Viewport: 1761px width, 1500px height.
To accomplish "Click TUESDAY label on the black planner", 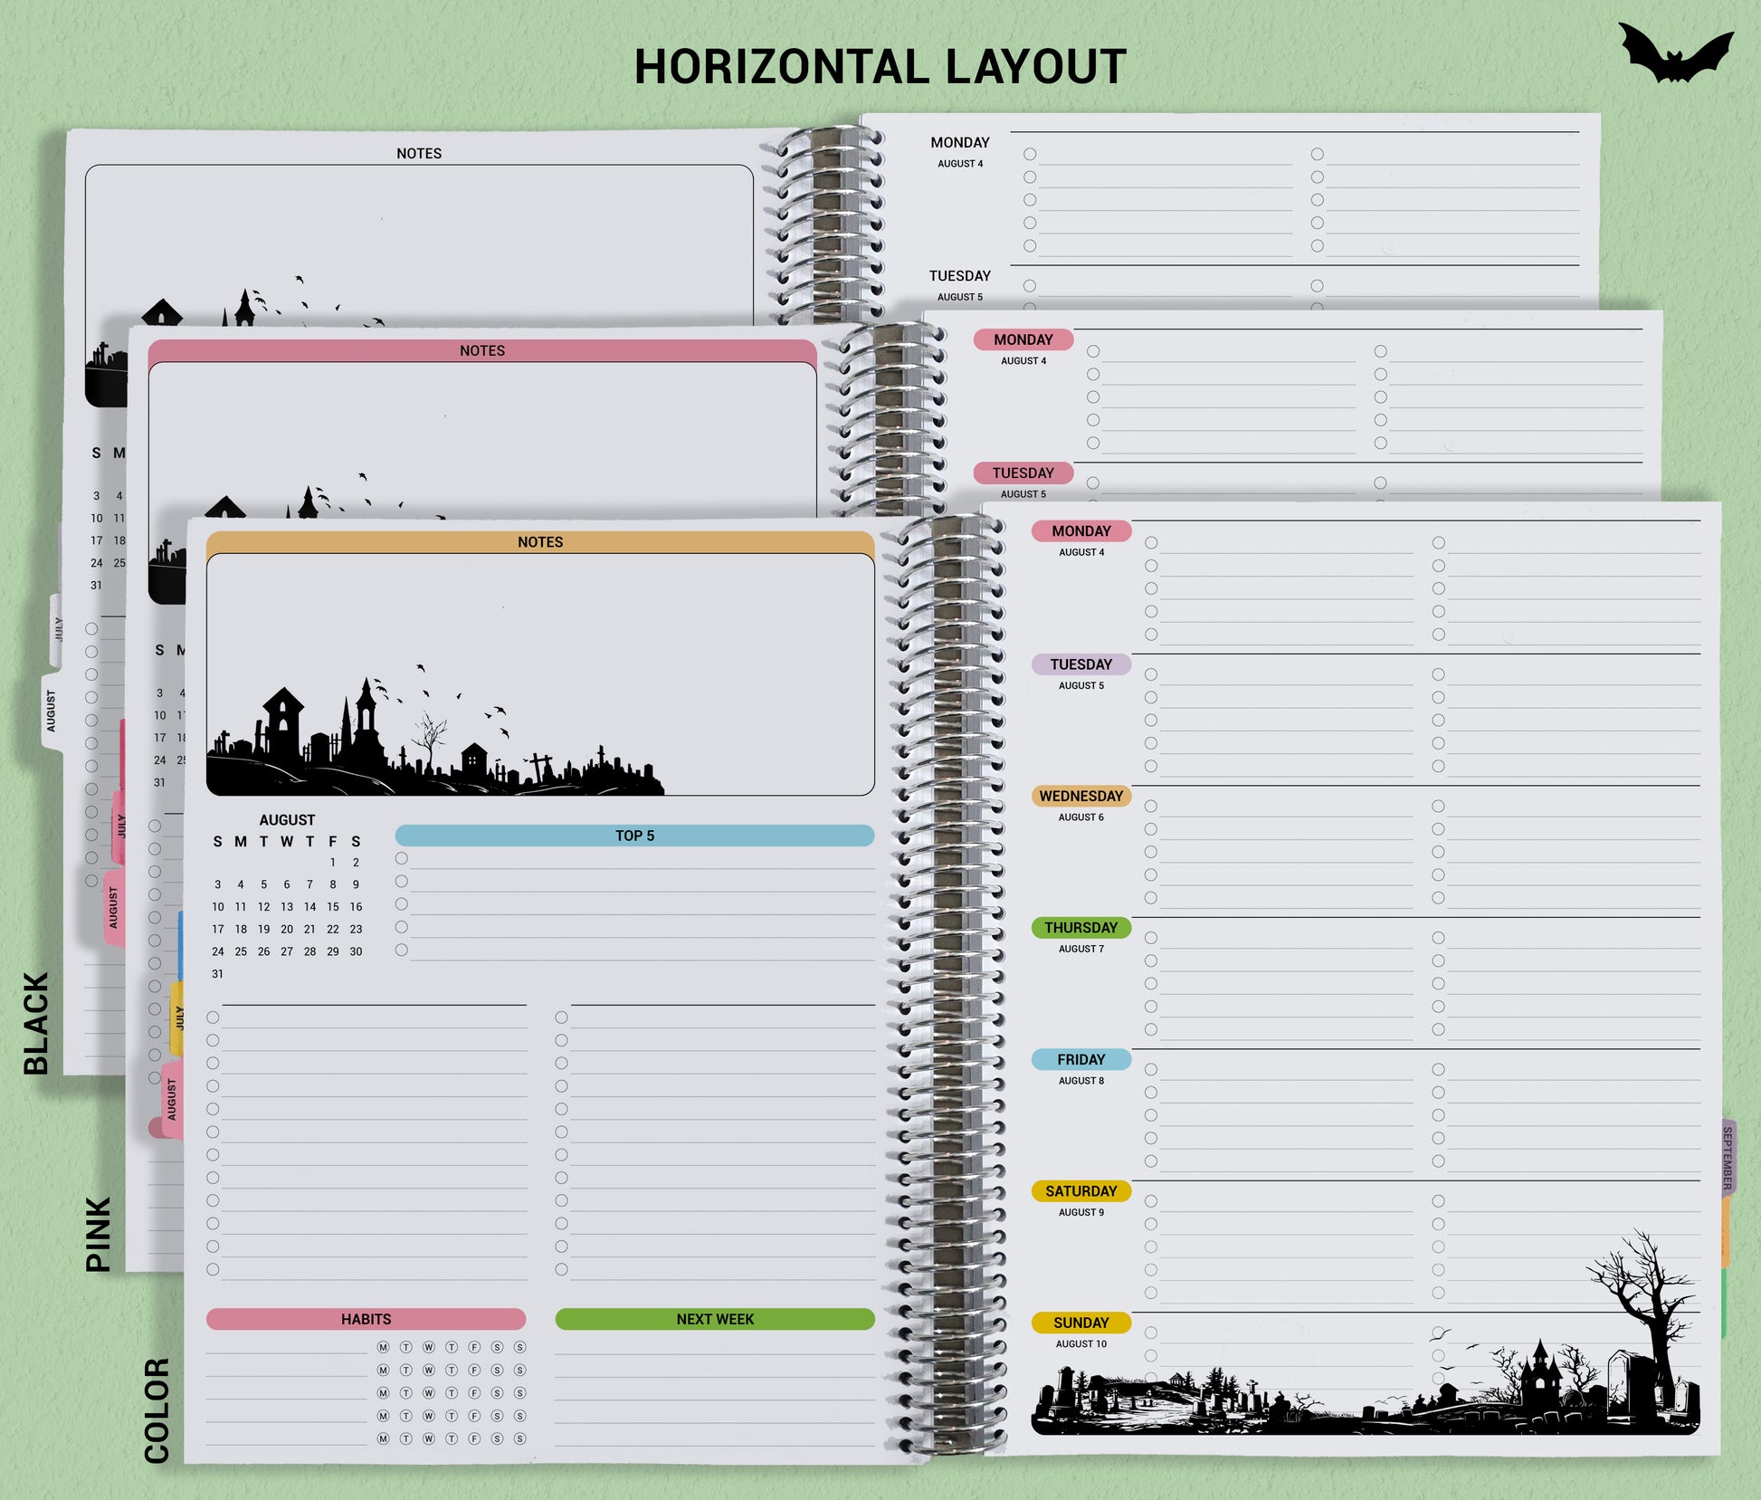I will click(x=960, y=275).
